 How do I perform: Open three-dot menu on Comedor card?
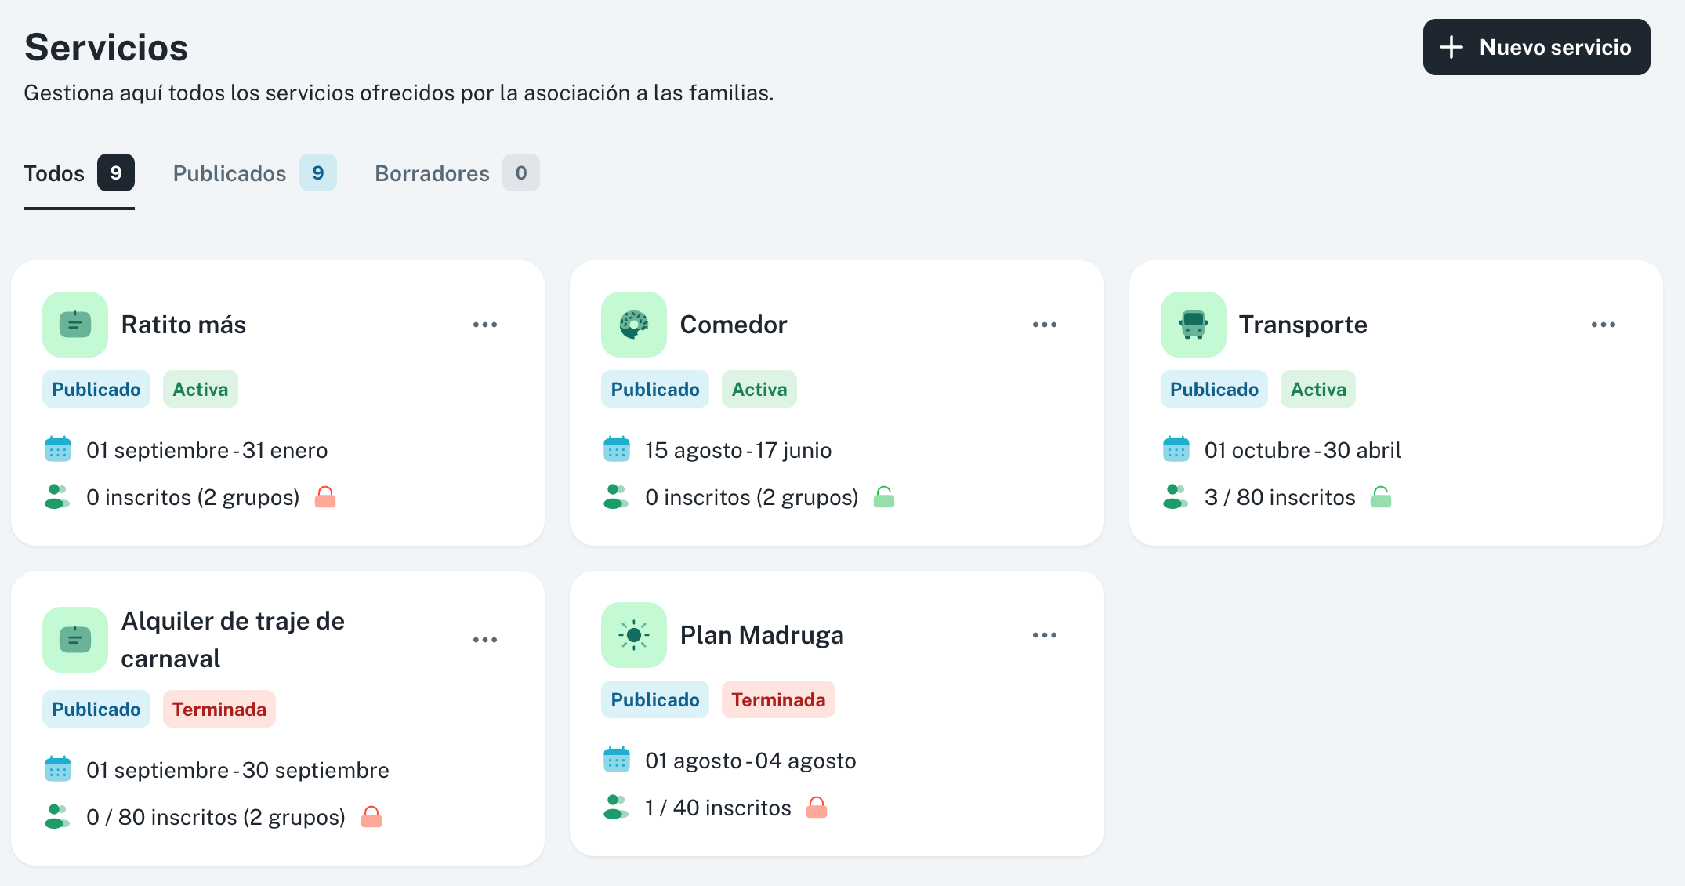click(1044, 325)
